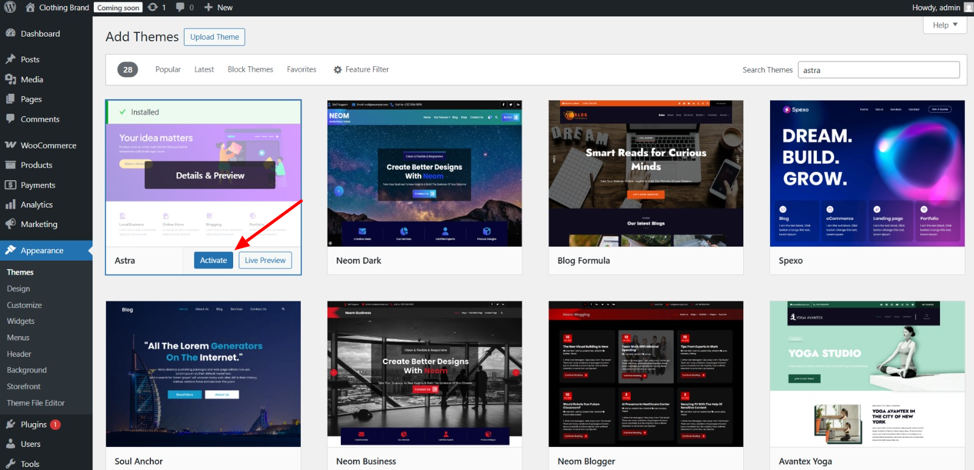Click the Clothing Brand site name

[x=64, y=7]
